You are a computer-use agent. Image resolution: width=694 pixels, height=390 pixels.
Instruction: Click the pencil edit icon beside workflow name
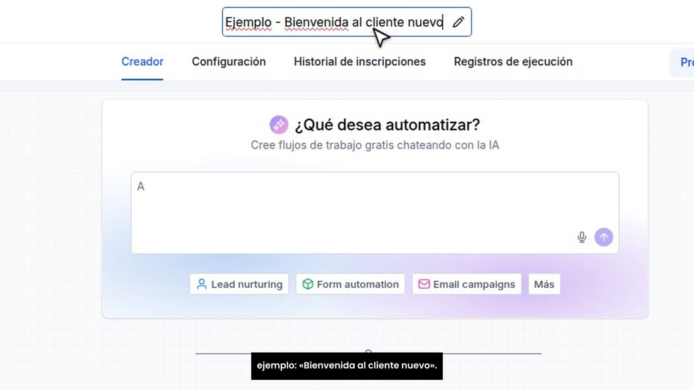(458, 22)
